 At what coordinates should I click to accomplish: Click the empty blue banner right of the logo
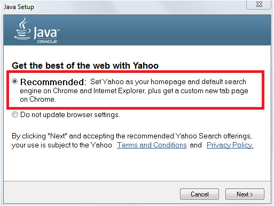click(166, 30)
